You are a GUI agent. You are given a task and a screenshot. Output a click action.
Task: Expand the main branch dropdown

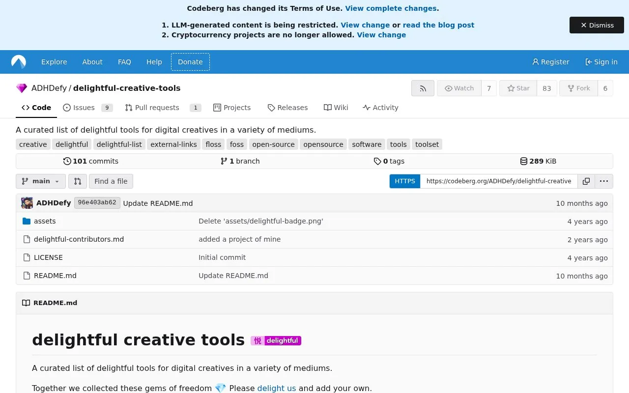click(x=41, y=181)
